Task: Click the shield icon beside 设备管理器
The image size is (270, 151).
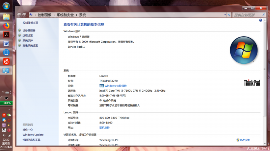Action: [x=20, y=31]
